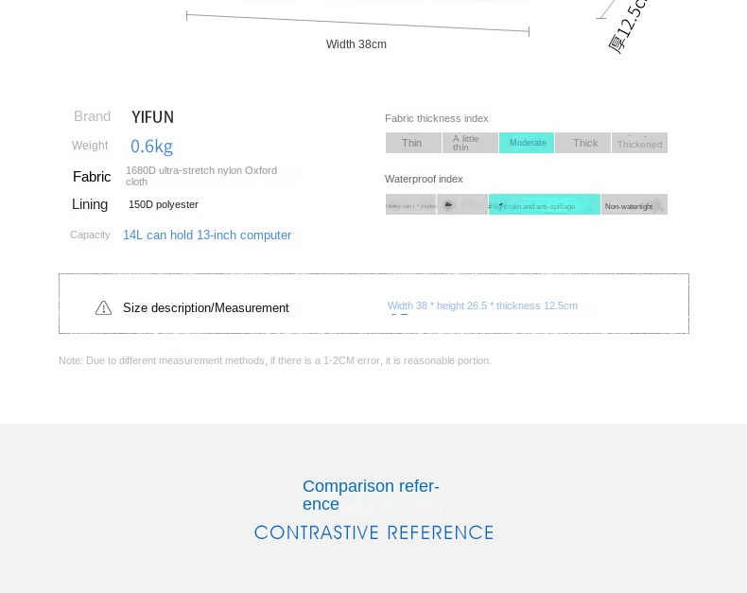Select the Thick fabric cell
Viewport: 747px width, 593px height.
point(583,143)
